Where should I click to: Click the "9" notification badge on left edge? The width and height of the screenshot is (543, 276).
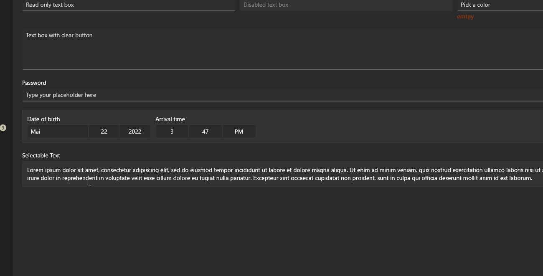point(3,128)
